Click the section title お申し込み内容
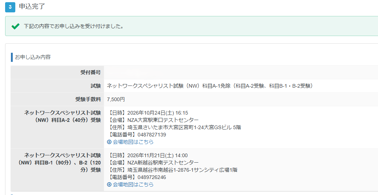 (x=33, y=57)
